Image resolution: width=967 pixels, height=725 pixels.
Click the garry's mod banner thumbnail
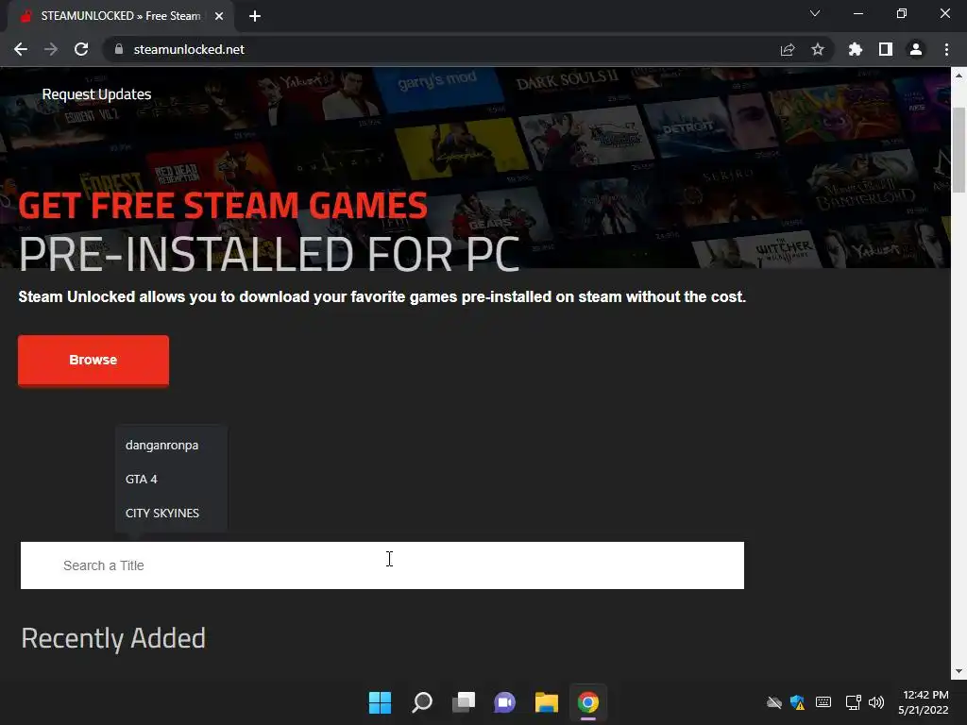[438, 88]
